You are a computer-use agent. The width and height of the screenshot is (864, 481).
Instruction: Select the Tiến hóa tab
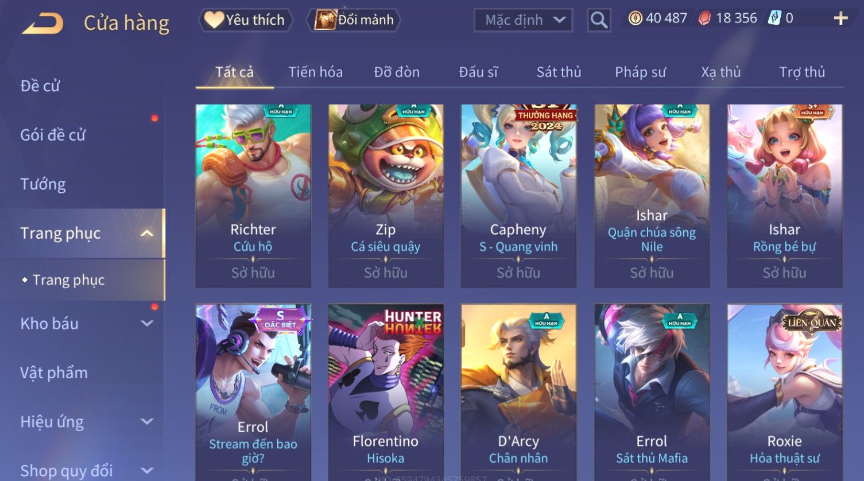(315, 72)
